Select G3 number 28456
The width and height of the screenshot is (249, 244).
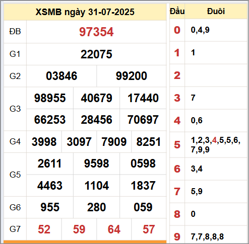(x=96, y=120)
